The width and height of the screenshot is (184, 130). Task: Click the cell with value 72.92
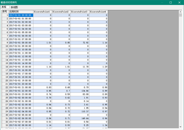80,43
